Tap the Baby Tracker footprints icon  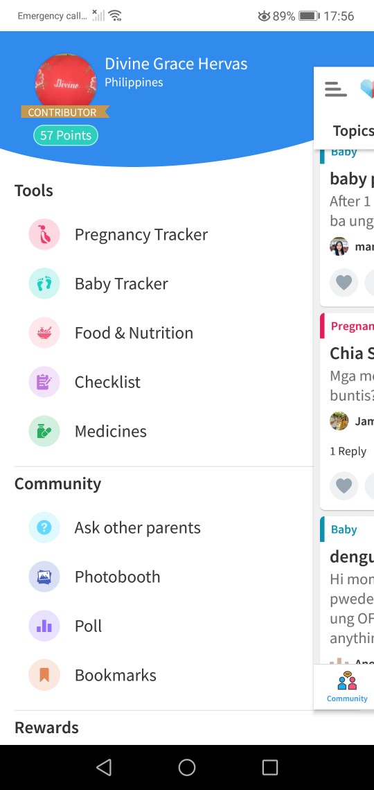[44, 283]
